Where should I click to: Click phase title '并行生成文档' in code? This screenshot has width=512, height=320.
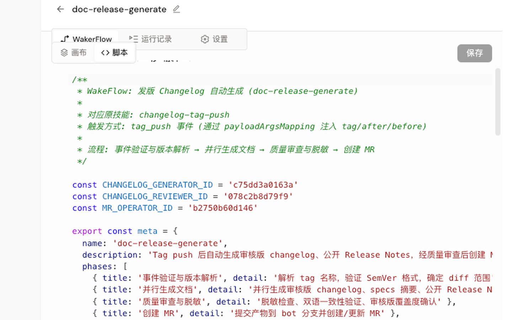click(168, 290)
